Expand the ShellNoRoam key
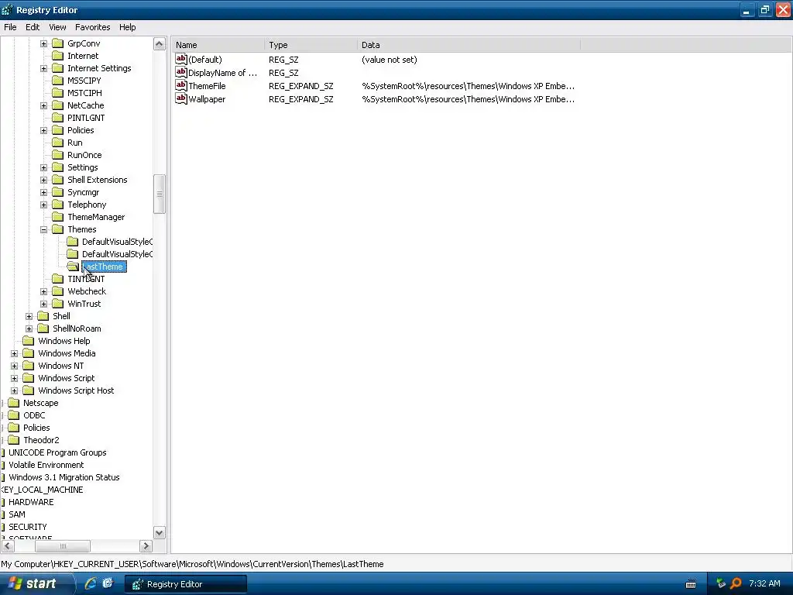This screenshot has width=793, height=595. [x=29, y=328]
